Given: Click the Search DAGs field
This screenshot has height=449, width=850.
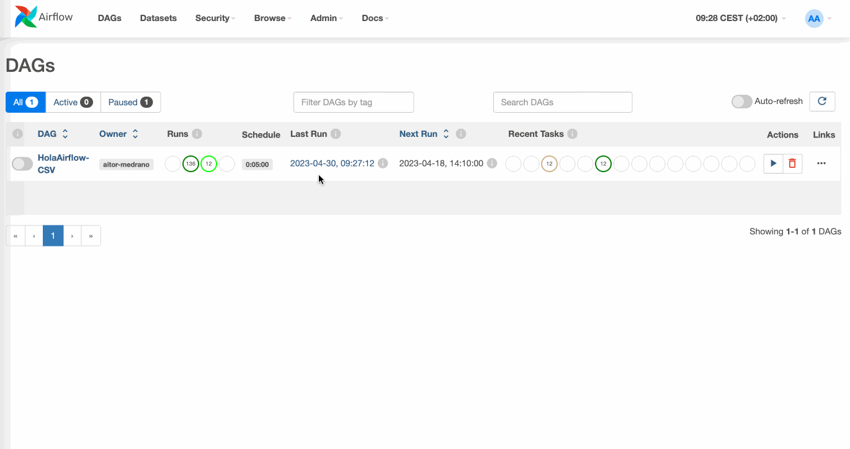Looking at the screenshot, I should coord(563,102).
